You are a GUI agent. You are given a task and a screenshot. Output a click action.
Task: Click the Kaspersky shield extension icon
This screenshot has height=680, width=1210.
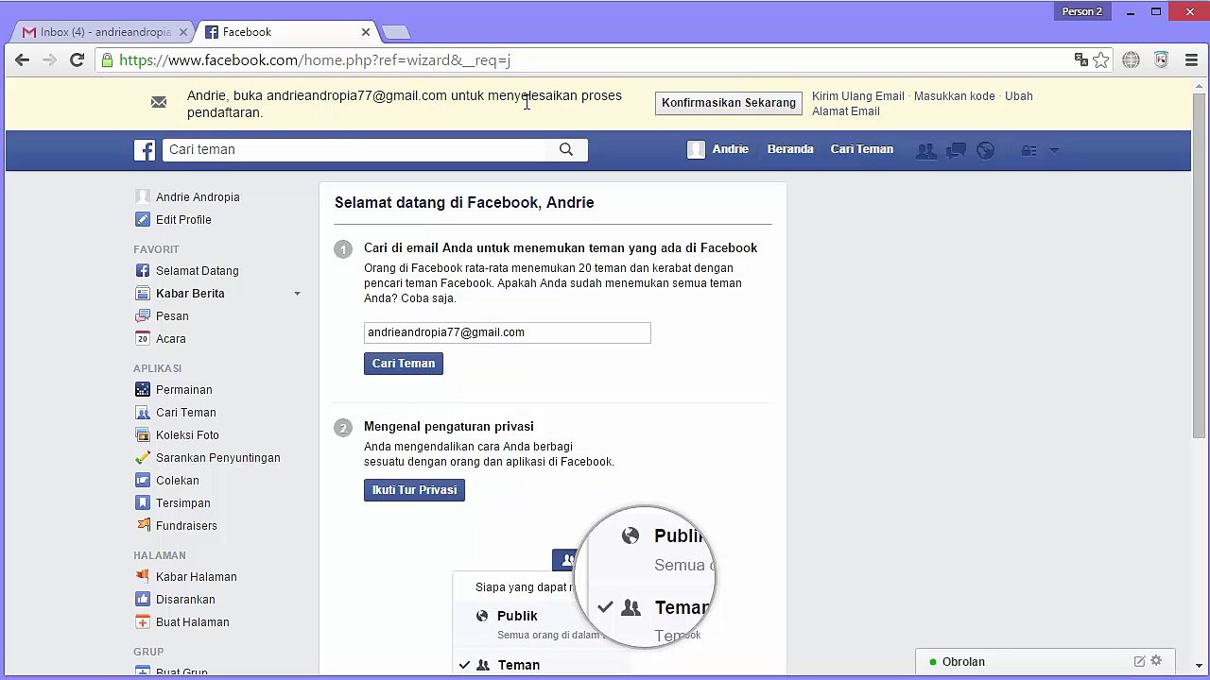coord(1162,60)
